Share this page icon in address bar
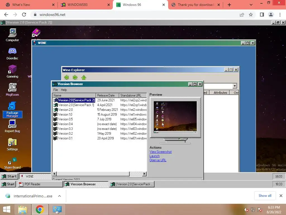The width and height of the screenshot is (286, 215). (242, 15)
